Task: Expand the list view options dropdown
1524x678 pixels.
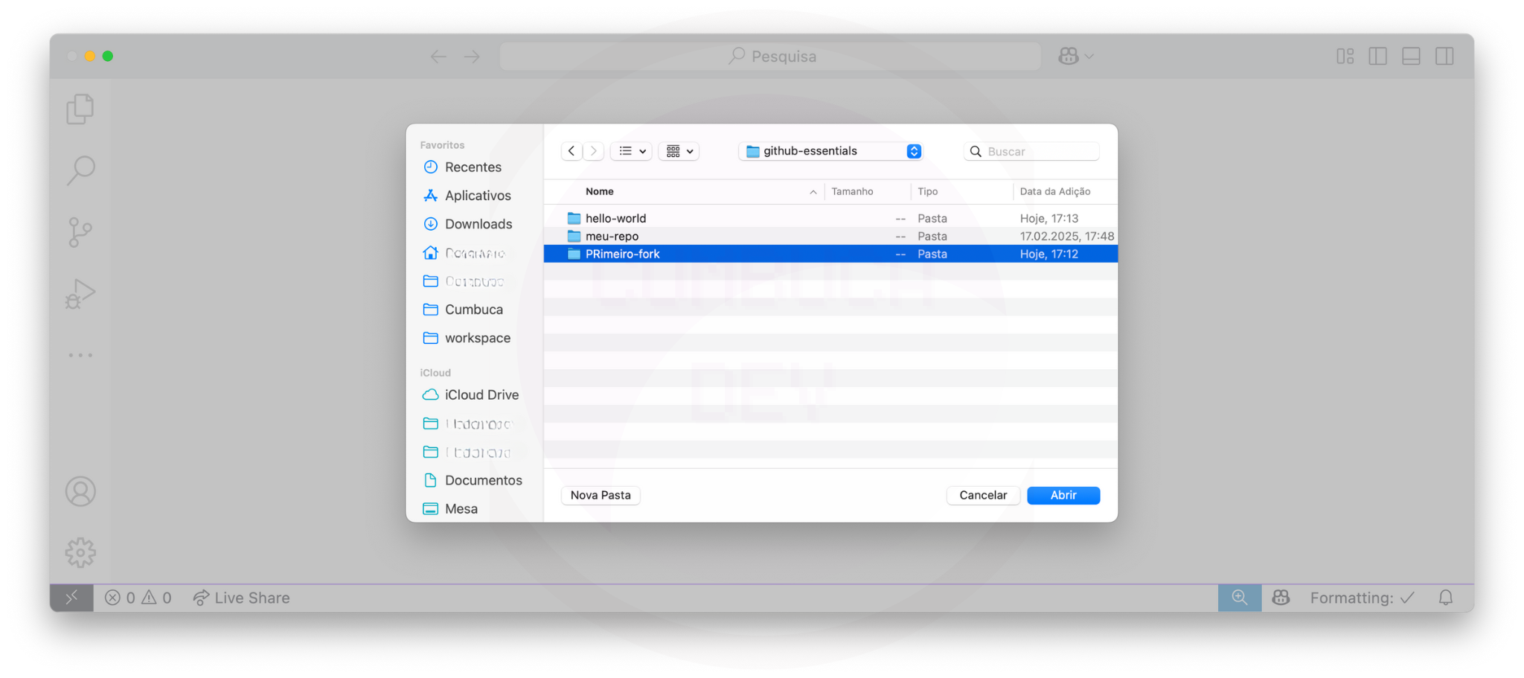Action: (632, 151)
